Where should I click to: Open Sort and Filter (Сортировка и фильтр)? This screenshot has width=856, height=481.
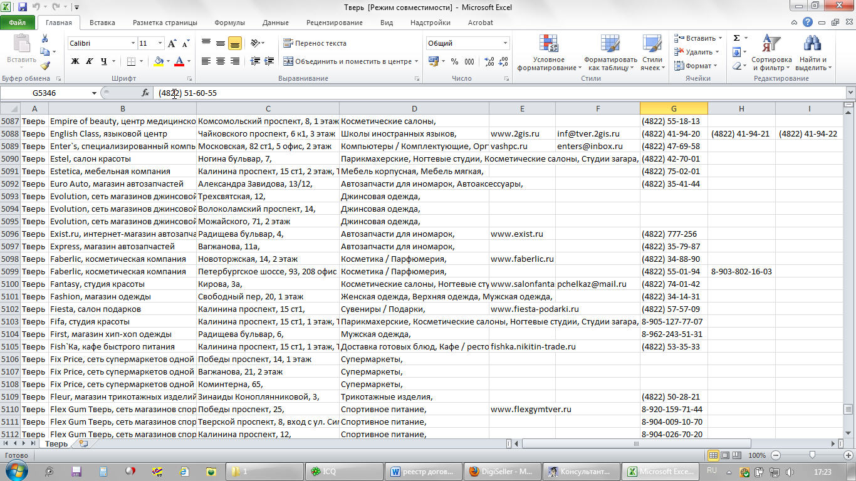[771, 53]
